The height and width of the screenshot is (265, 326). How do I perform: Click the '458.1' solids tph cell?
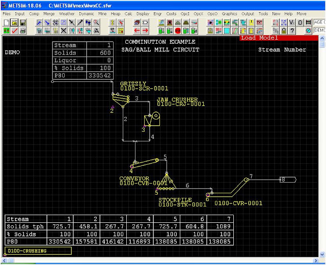[87, 226]
